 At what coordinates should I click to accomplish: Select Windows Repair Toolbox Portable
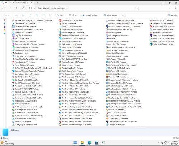click(x=76, y=119)
